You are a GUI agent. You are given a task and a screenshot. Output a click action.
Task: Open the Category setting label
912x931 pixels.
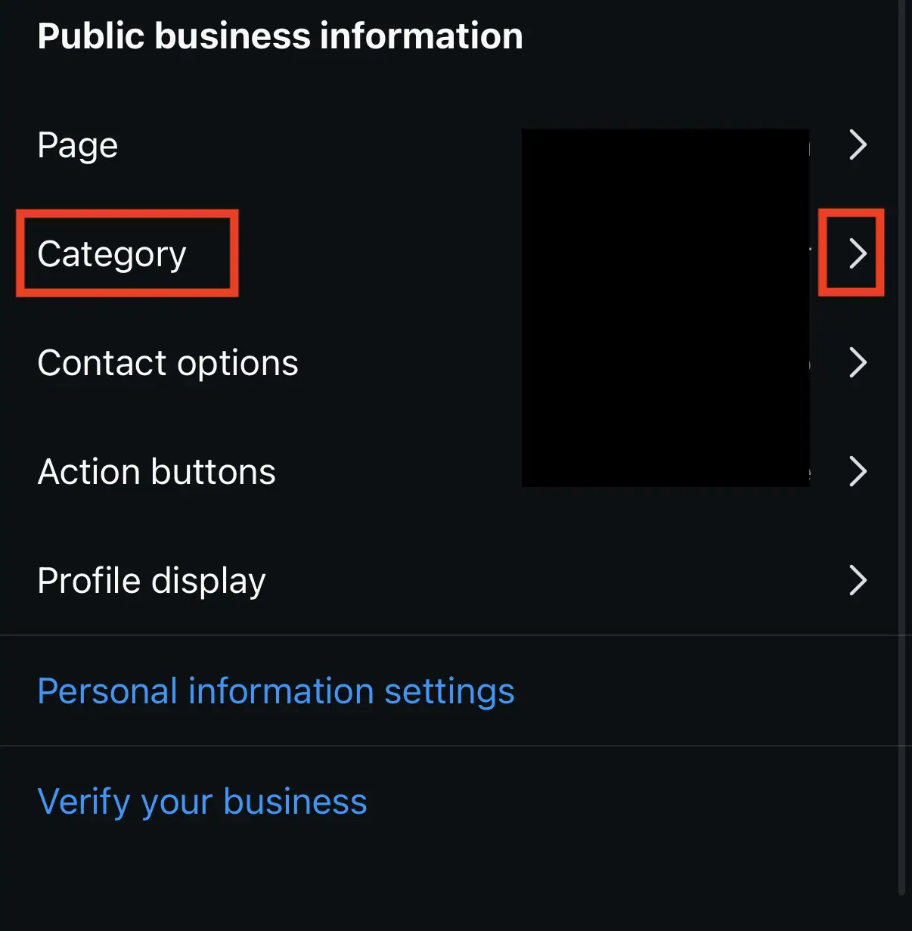point(112,253)
